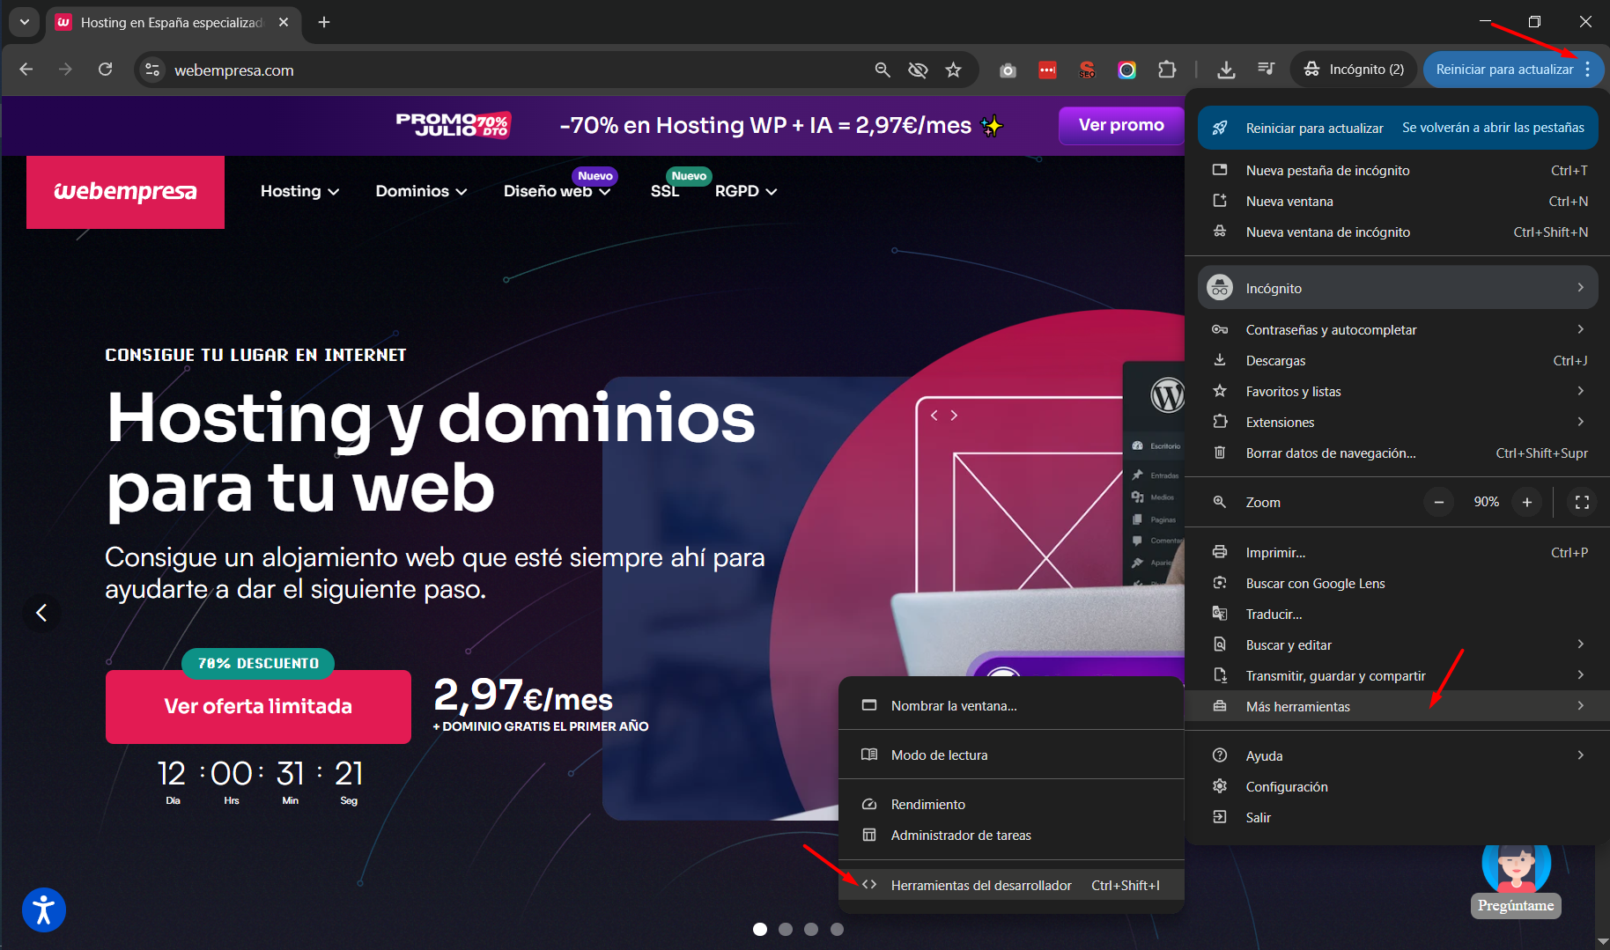Viewport: 1610px width, 950px height.
Task: Open the rainbow circle extension icon
Action: [1126, 70]
